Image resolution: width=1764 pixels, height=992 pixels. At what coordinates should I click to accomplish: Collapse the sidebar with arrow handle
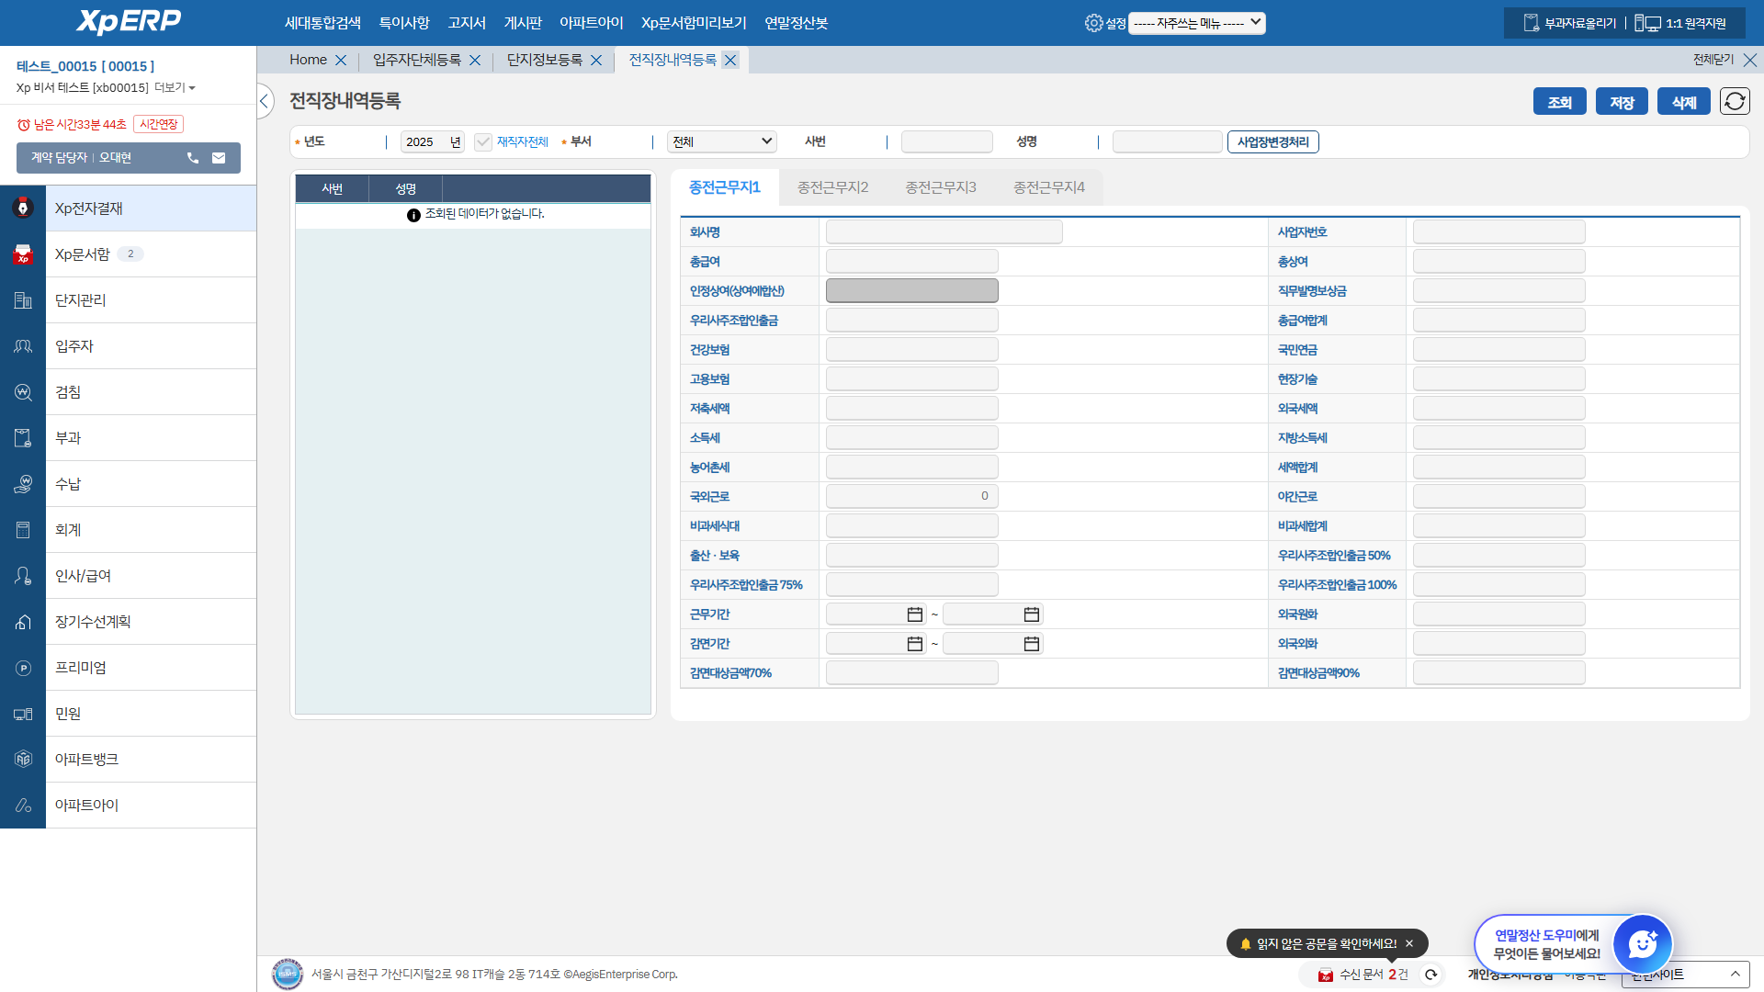coord(265,101)
